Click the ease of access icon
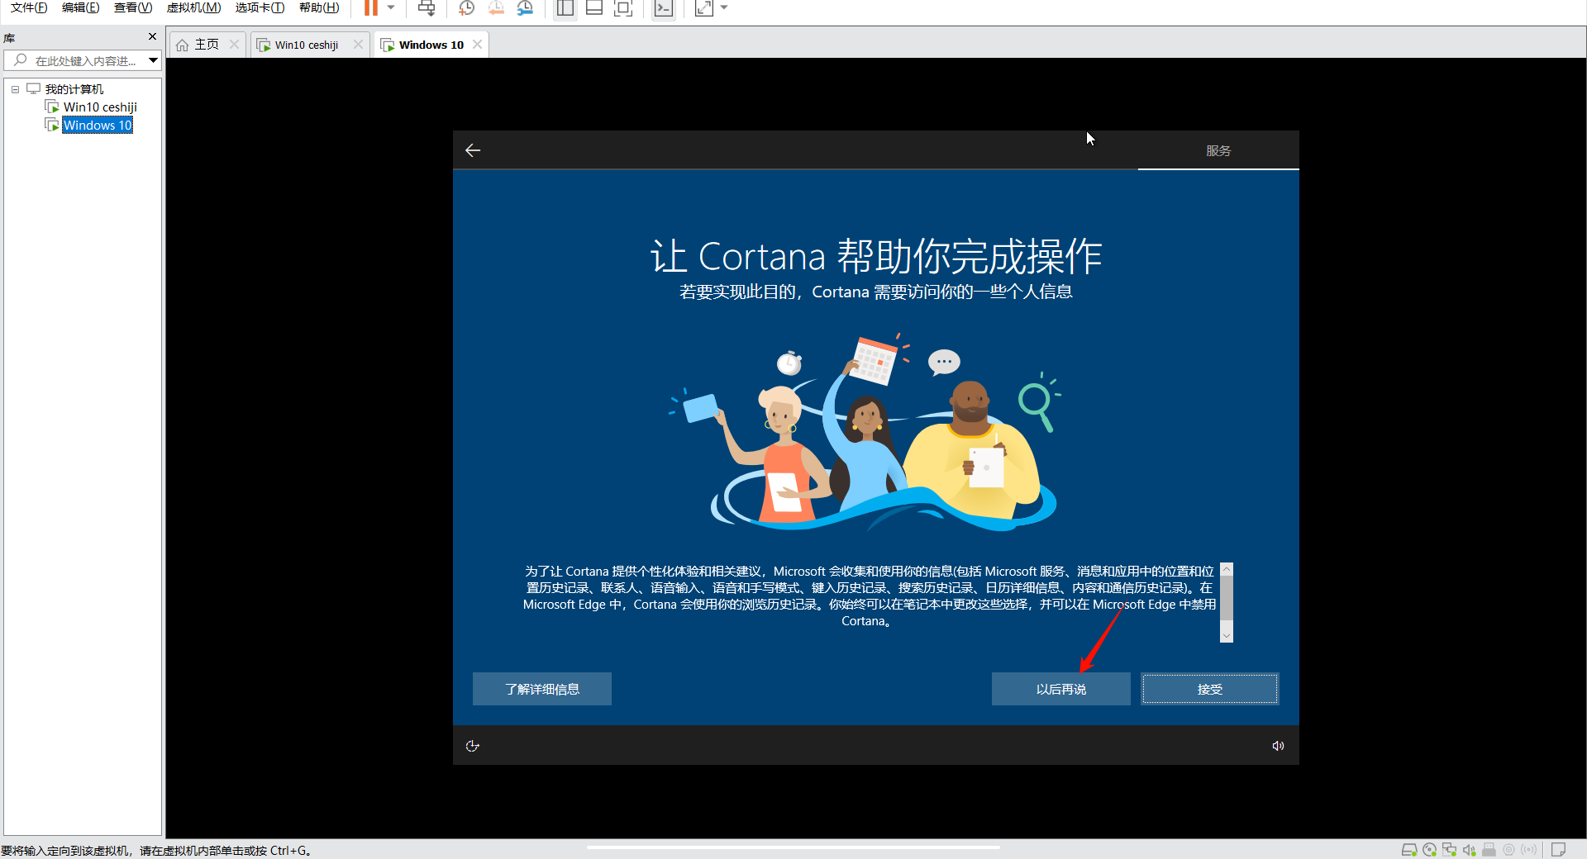 point(473,746)
